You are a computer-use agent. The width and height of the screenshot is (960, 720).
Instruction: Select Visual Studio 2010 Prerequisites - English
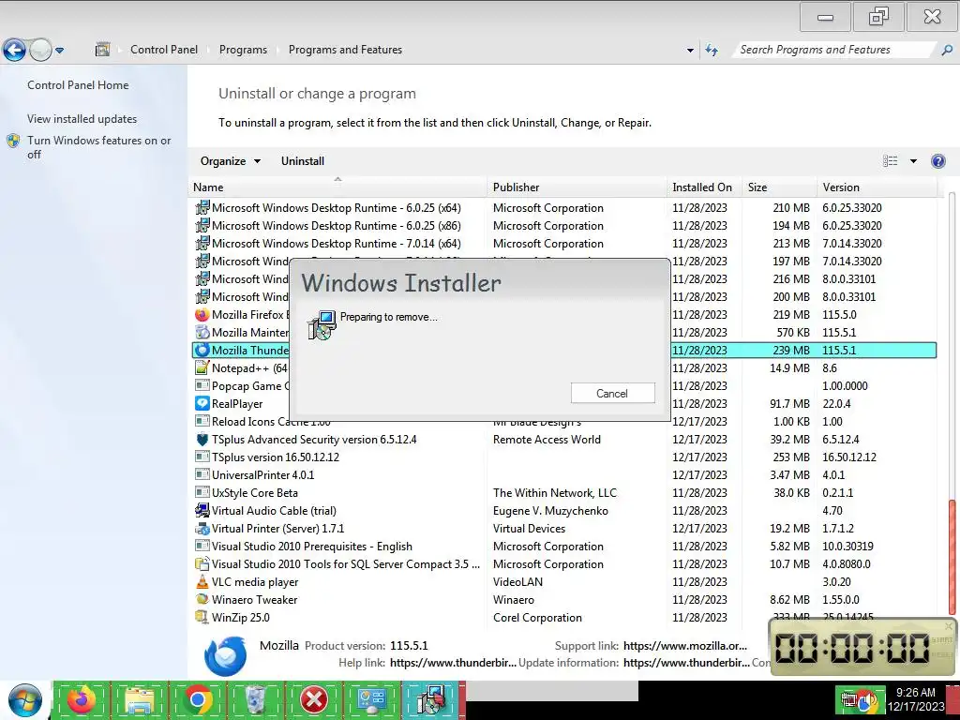563,547
